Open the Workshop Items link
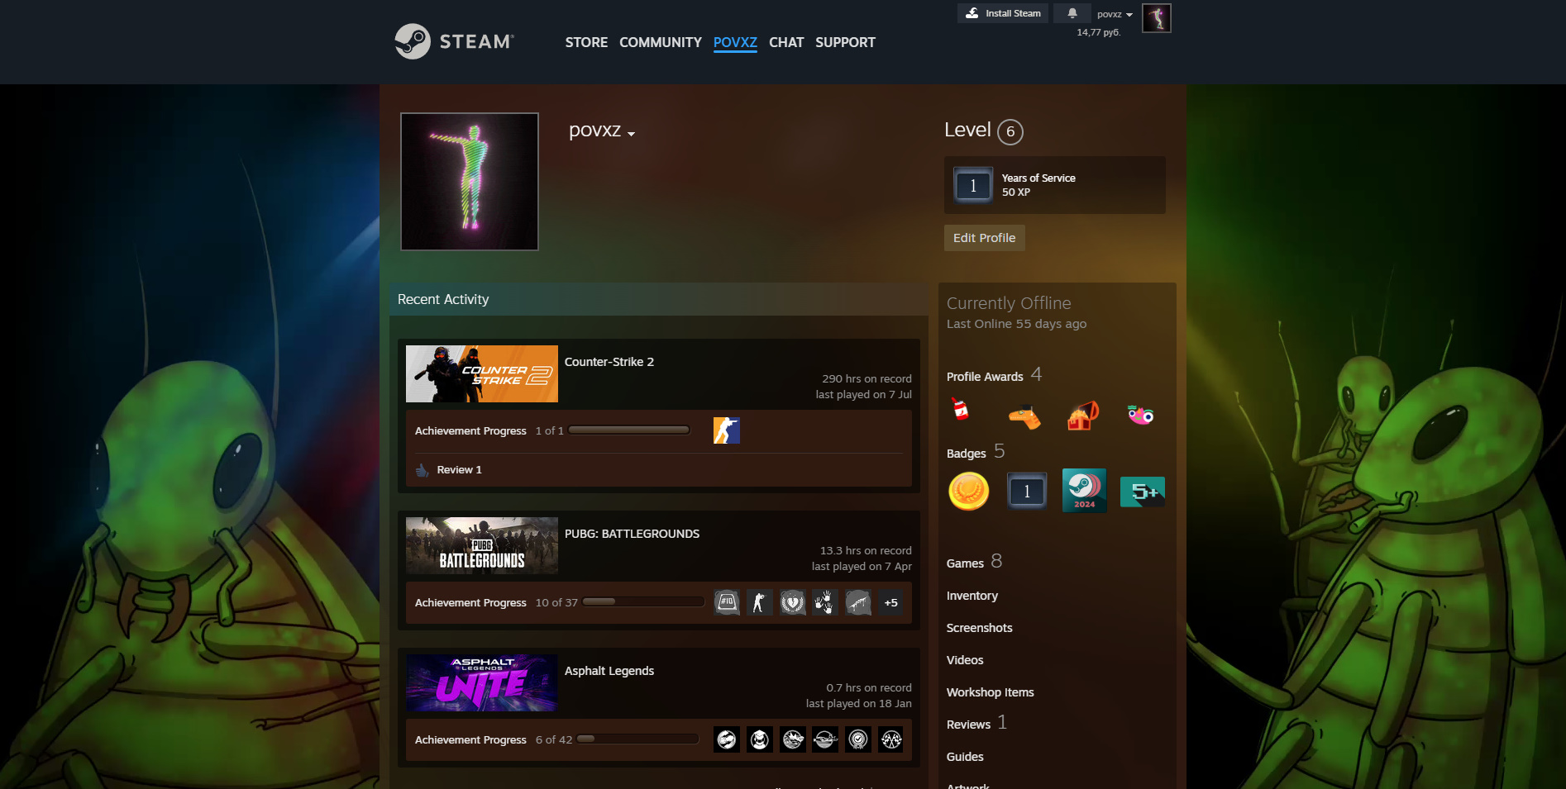The width and height of the screenshot is (1566, 789). coord(990,692)
